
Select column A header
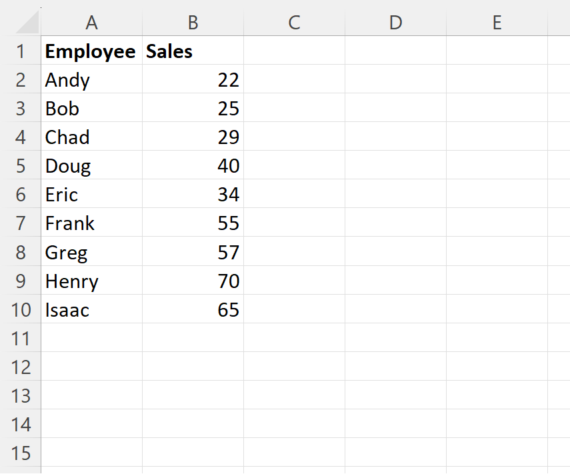pyautogui.click(x=91, y=22)
